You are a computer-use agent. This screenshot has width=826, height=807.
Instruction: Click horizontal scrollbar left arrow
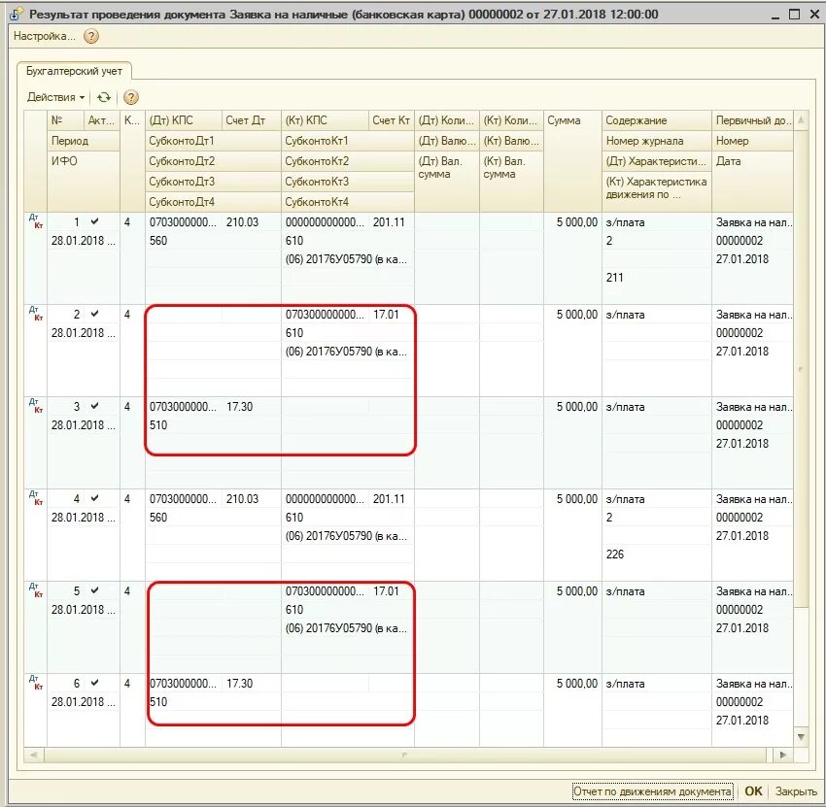click(34, 755)
